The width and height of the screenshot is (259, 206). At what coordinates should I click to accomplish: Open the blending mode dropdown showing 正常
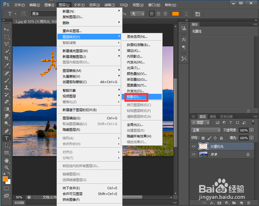[x=206, y=130]
